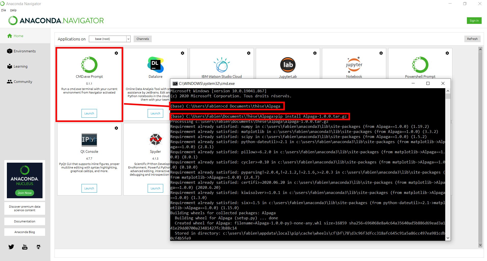Click the Jupyter Notebook application icon
Screen dimensions: 487x261
[x=354, y=65]
